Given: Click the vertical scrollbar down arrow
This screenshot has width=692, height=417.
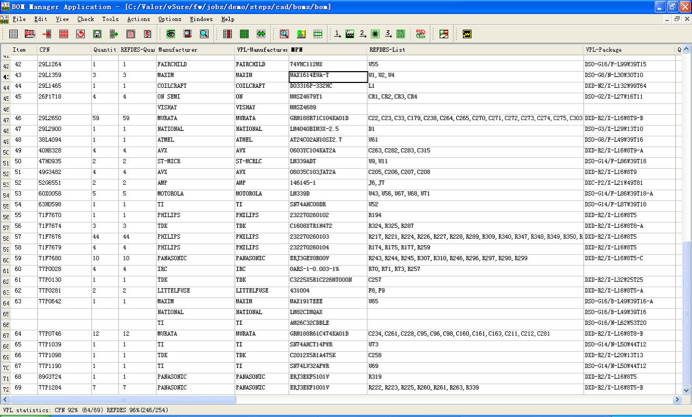Looking at the screenshot, I should (687, 390).
